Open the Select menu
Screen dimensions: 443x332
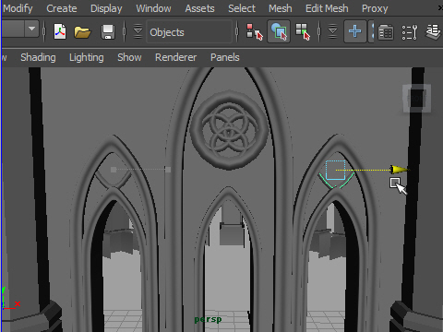pos(242,8)
